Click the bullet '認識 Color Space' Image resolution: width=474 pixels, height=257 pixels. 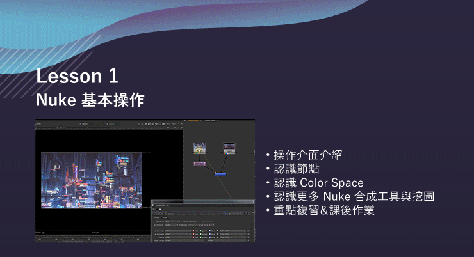point(318,183)
